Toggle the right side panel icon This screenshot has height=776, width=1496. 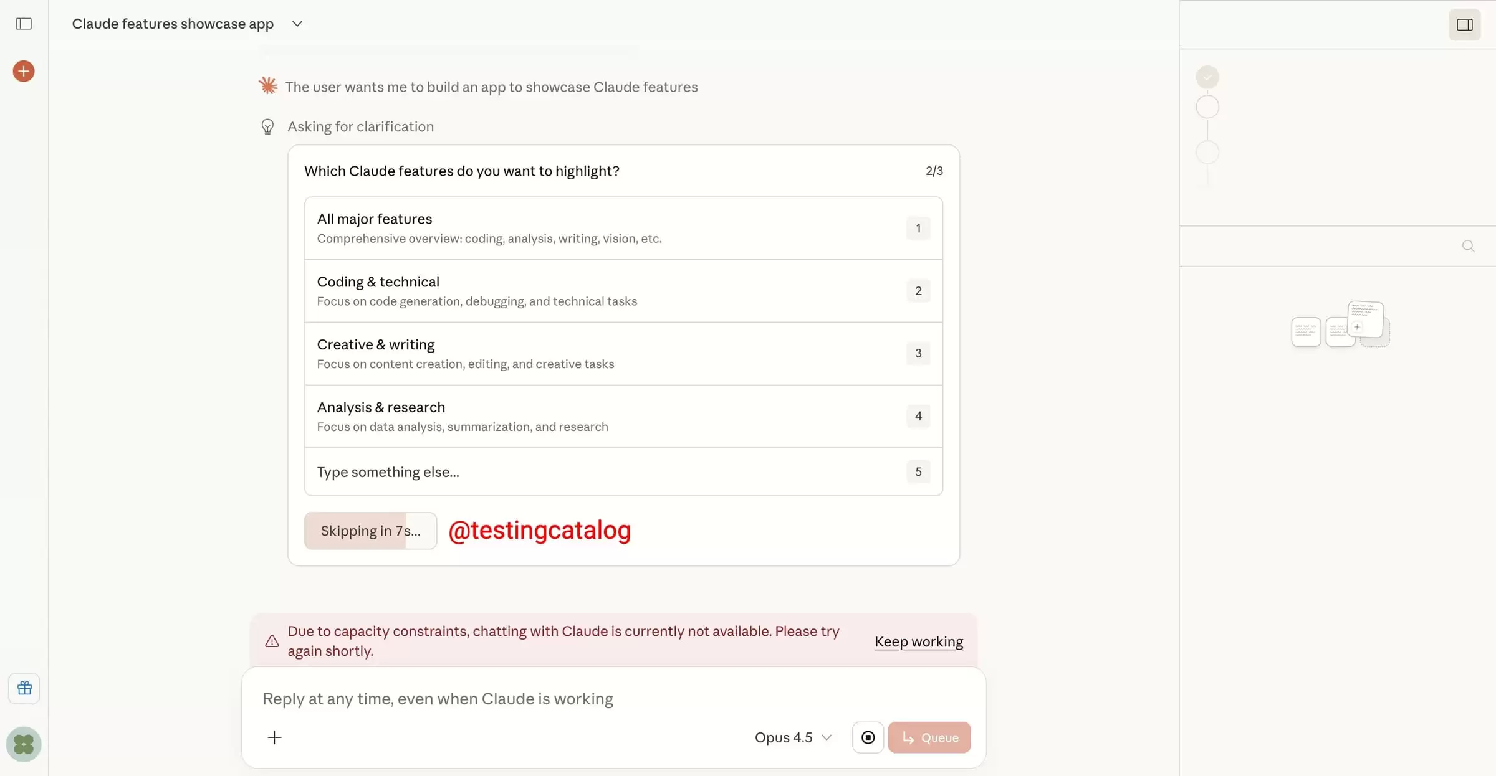[1464, 24]
